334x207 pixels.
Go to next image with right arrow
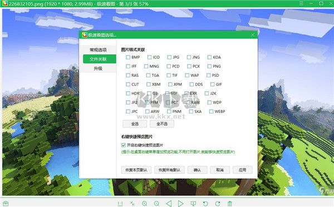coord(180,204)
